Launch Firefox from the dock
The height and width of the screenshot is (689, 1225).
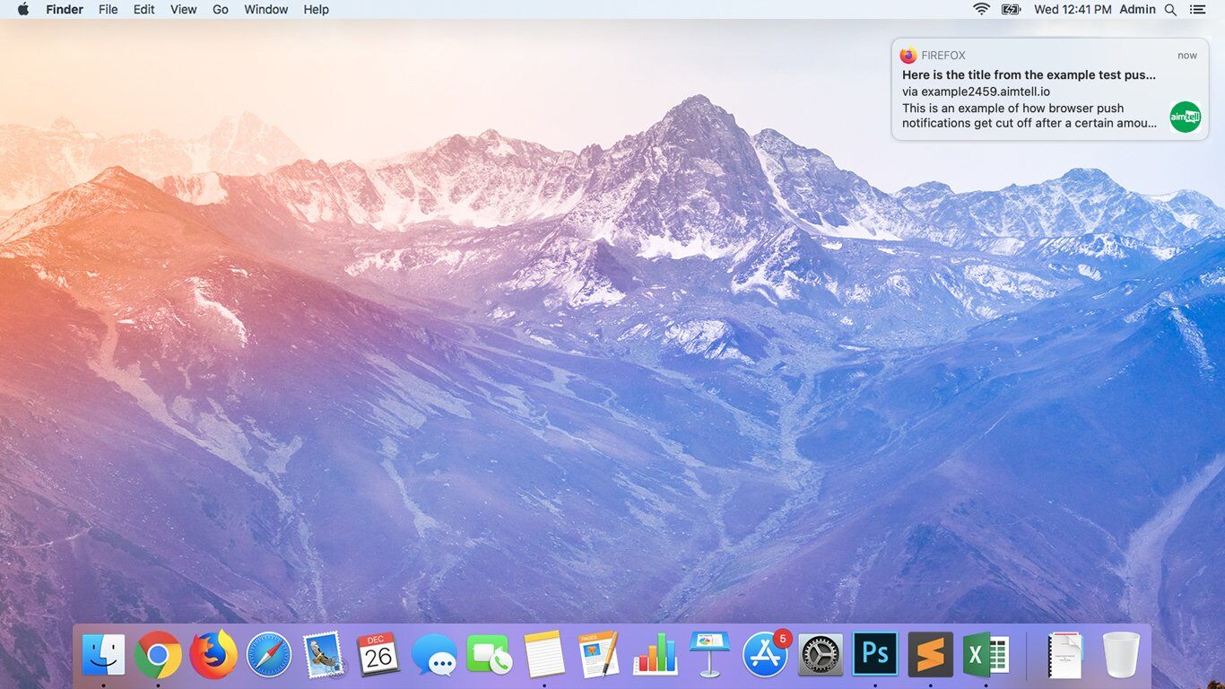(x=213, y=655)
